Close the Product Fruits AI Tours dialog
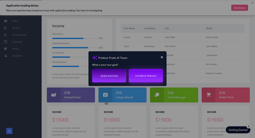 pos(162,57)
